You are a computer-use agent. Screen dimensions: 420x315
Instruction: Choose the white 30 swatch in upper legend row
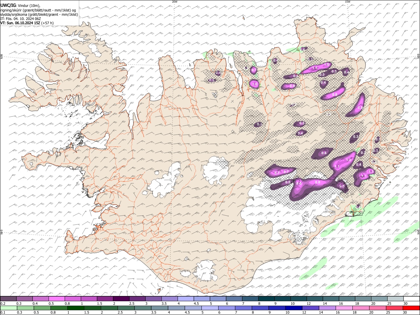pyautogui.click(x=411, y=299)
